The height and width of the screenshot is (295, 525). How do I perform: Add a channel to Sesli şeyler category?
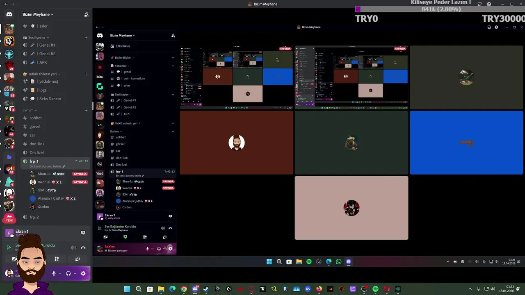[x=86, y=37]
